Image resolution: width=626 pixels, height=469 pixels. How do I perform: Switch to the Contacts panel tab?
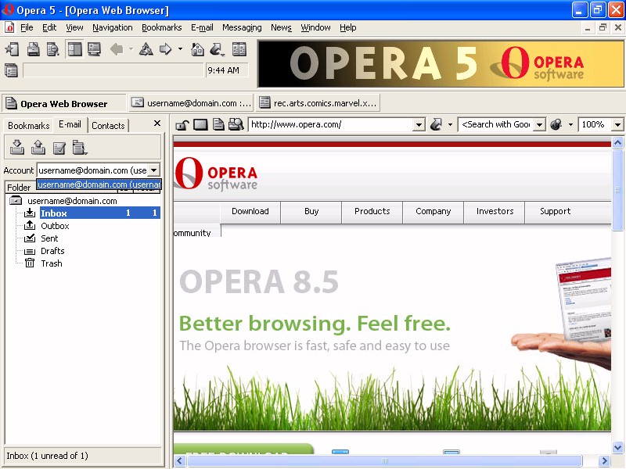(108, 126)
